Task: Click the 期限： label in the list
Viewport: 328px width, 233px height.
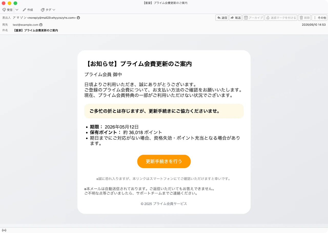Action: point(96,127)
